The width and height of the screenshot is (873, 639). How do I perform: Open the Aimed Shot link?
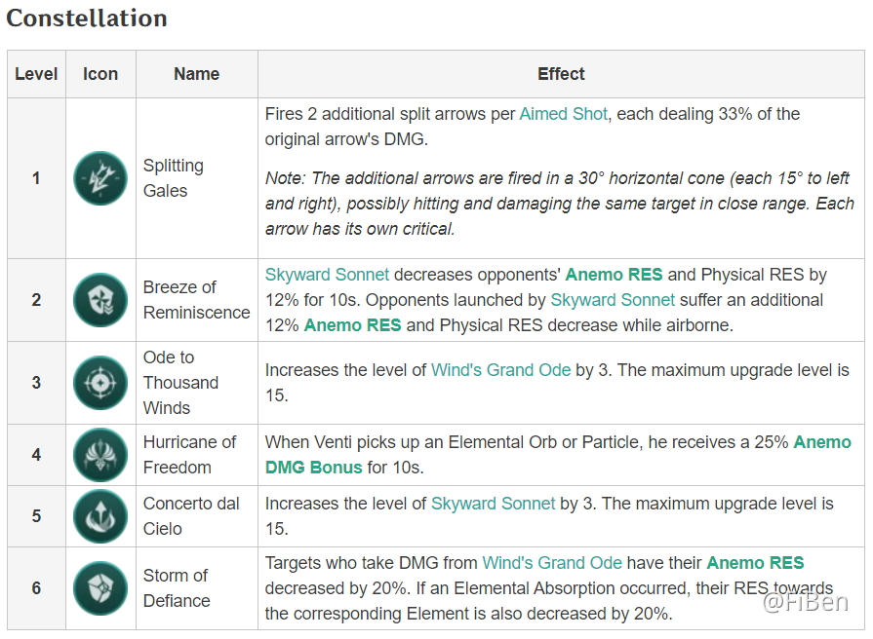[563, 114]
